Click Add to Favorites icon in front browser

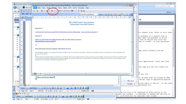click(x=37, y=11)
